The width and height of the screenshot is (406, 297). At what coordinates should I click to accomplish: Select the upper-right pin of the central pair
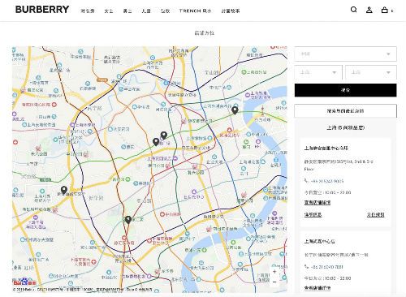[164, 136]
